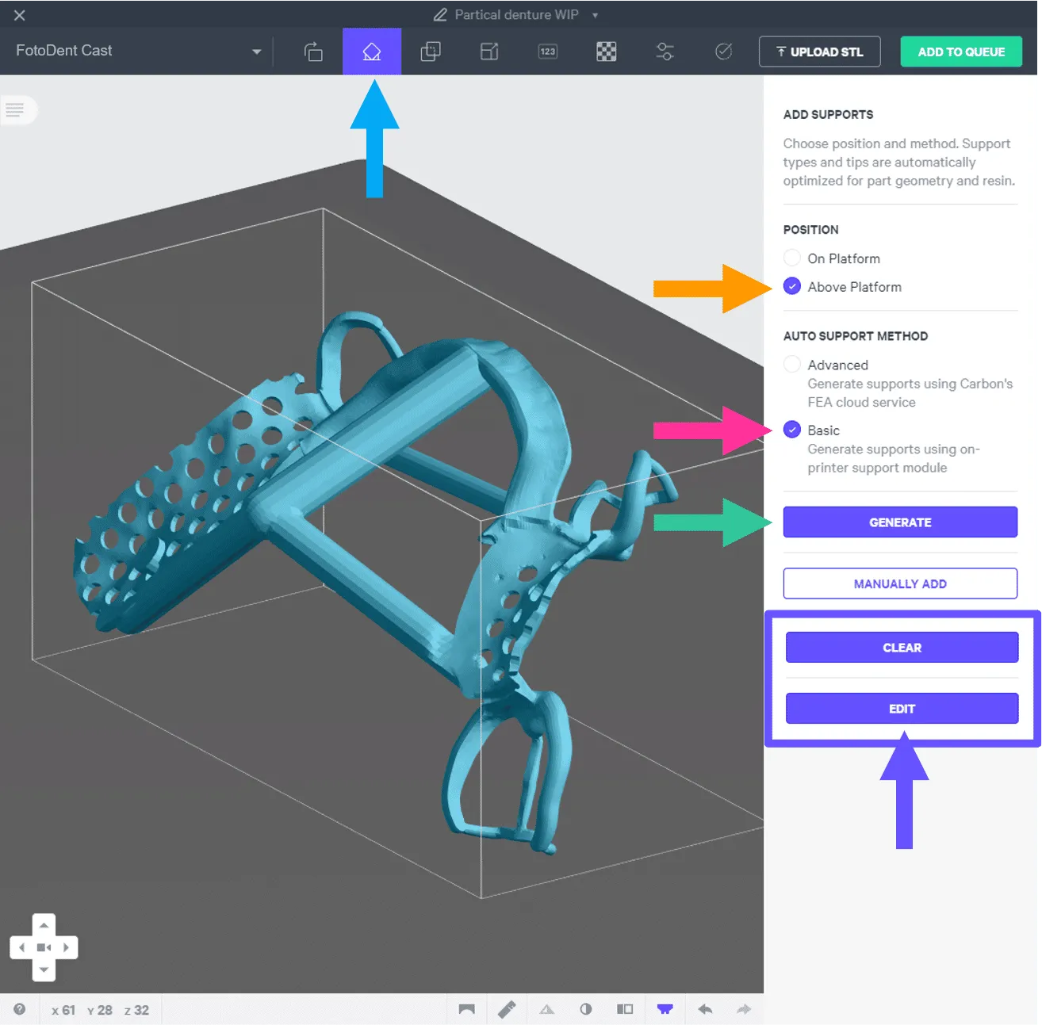Open the sliders settings icon
1042x1025 pixels.
(665, 52)
